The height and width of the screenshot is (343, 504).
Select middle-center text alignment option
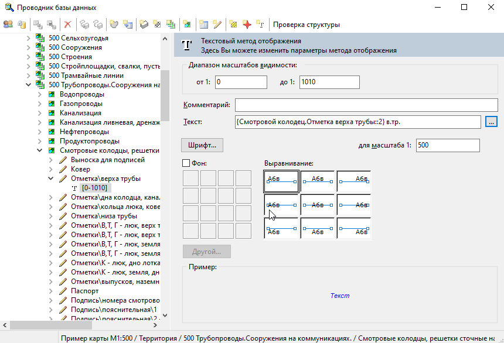coord(318,205)
